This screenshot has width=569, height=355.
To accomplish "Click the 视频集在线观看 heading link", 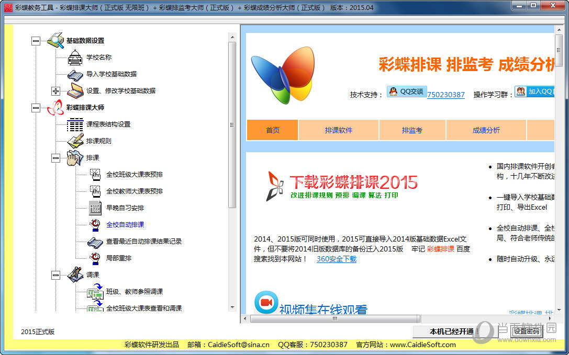I will pos(323,310).
